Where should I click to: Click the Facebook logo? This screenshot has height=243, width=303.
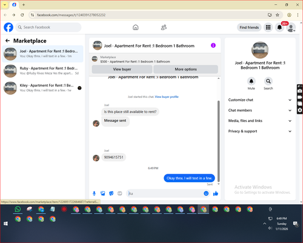(x=8, y=27)
